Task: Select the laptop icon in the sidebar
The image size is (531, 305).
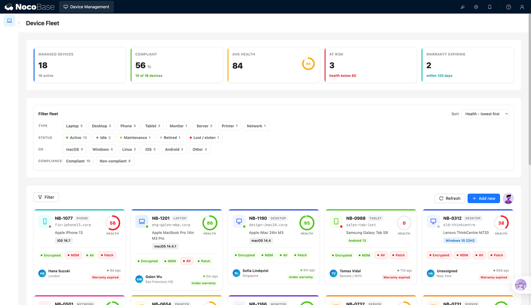Action: [10, 21]
